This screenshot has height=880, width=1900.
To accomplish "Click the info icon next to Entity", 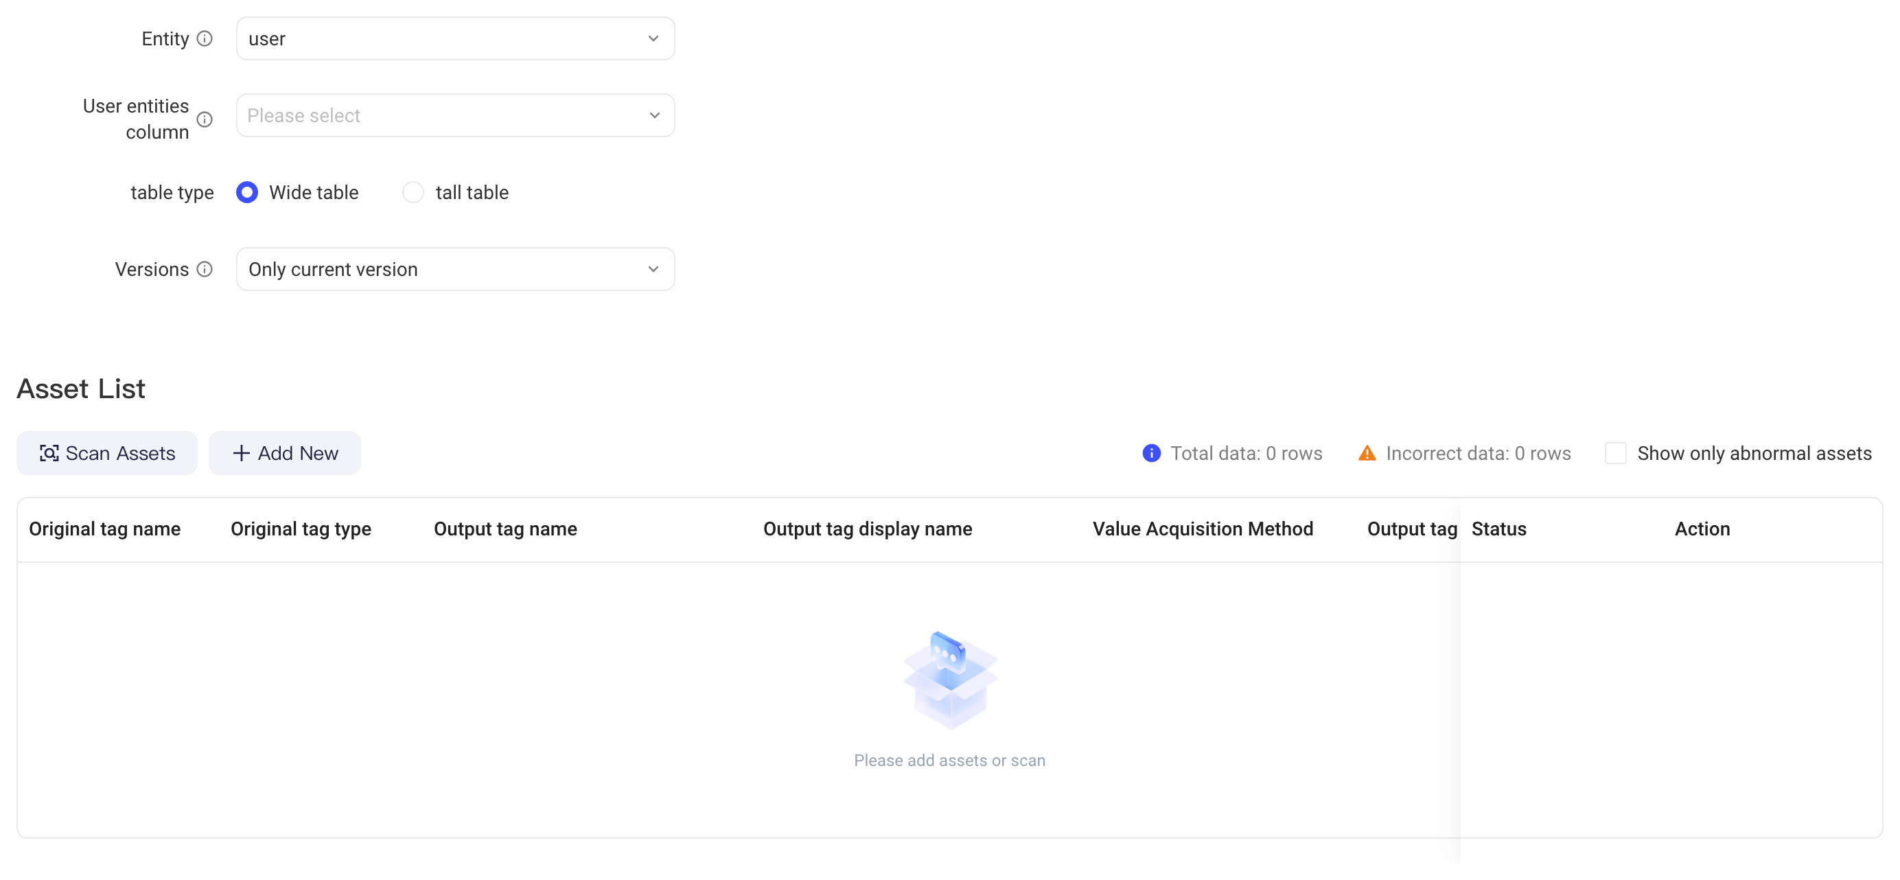I will click(205, 38).
